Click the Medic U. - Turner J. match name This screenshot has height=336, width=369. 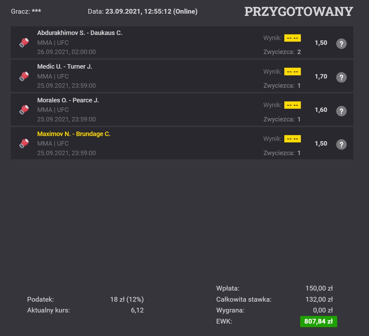pyautogui.click(x=65, y=66)
